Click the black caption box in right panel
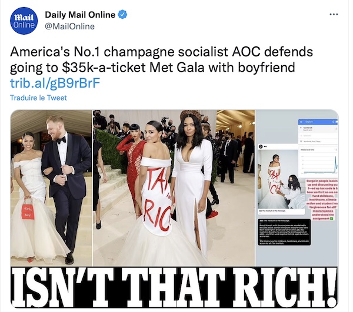Screen dimensions: 353x312 (284, 232)
